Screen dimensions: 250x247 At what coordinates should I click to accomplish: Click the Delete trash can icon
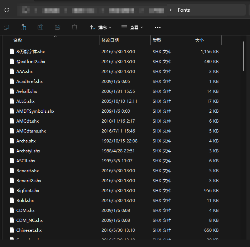coord(75,27)
